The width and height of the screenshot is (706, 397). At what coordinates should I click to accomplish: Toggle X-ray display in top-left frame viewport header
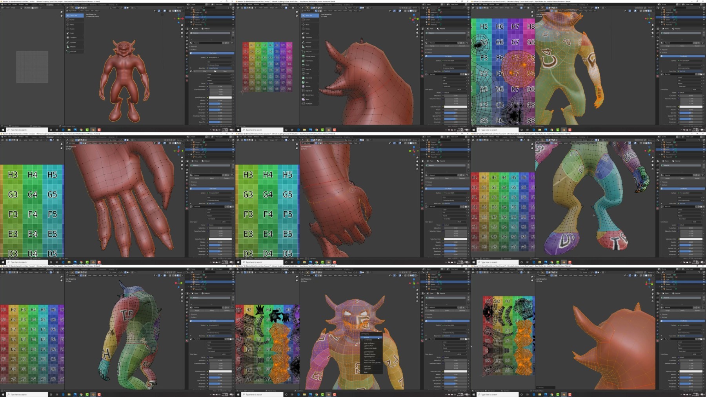(x=170, y=11)
